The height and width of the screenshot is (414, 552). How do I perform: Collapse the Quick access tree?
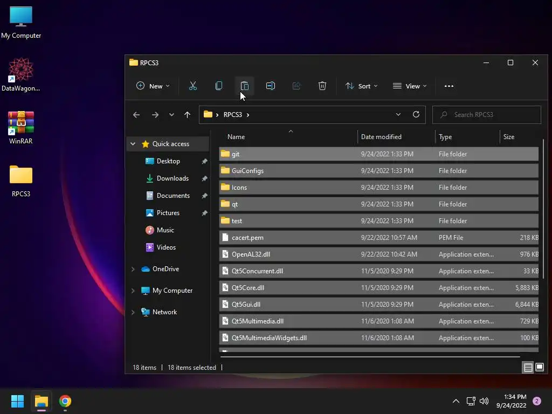(x=133, y=143)
